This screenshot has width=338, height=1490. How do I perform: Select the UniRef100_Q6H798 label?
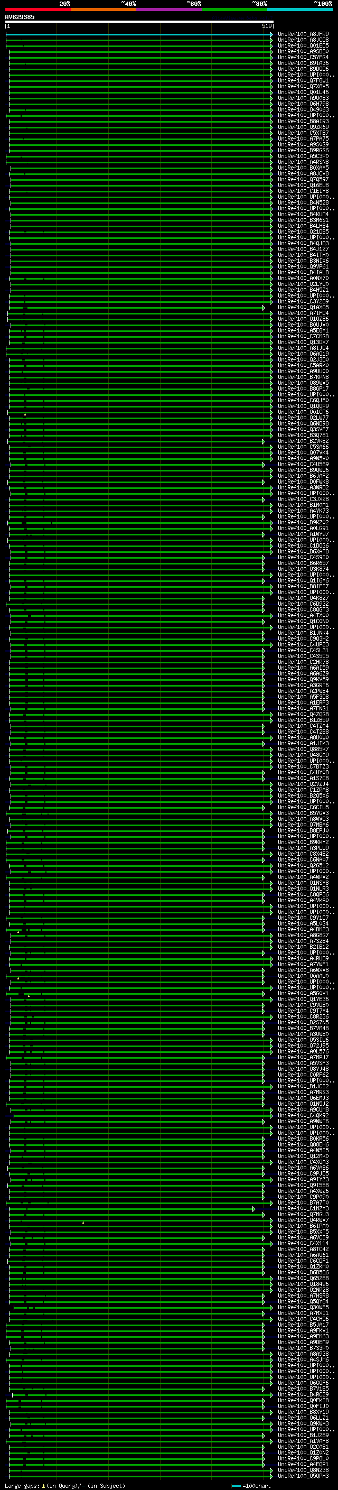click(x=303, y=104)
